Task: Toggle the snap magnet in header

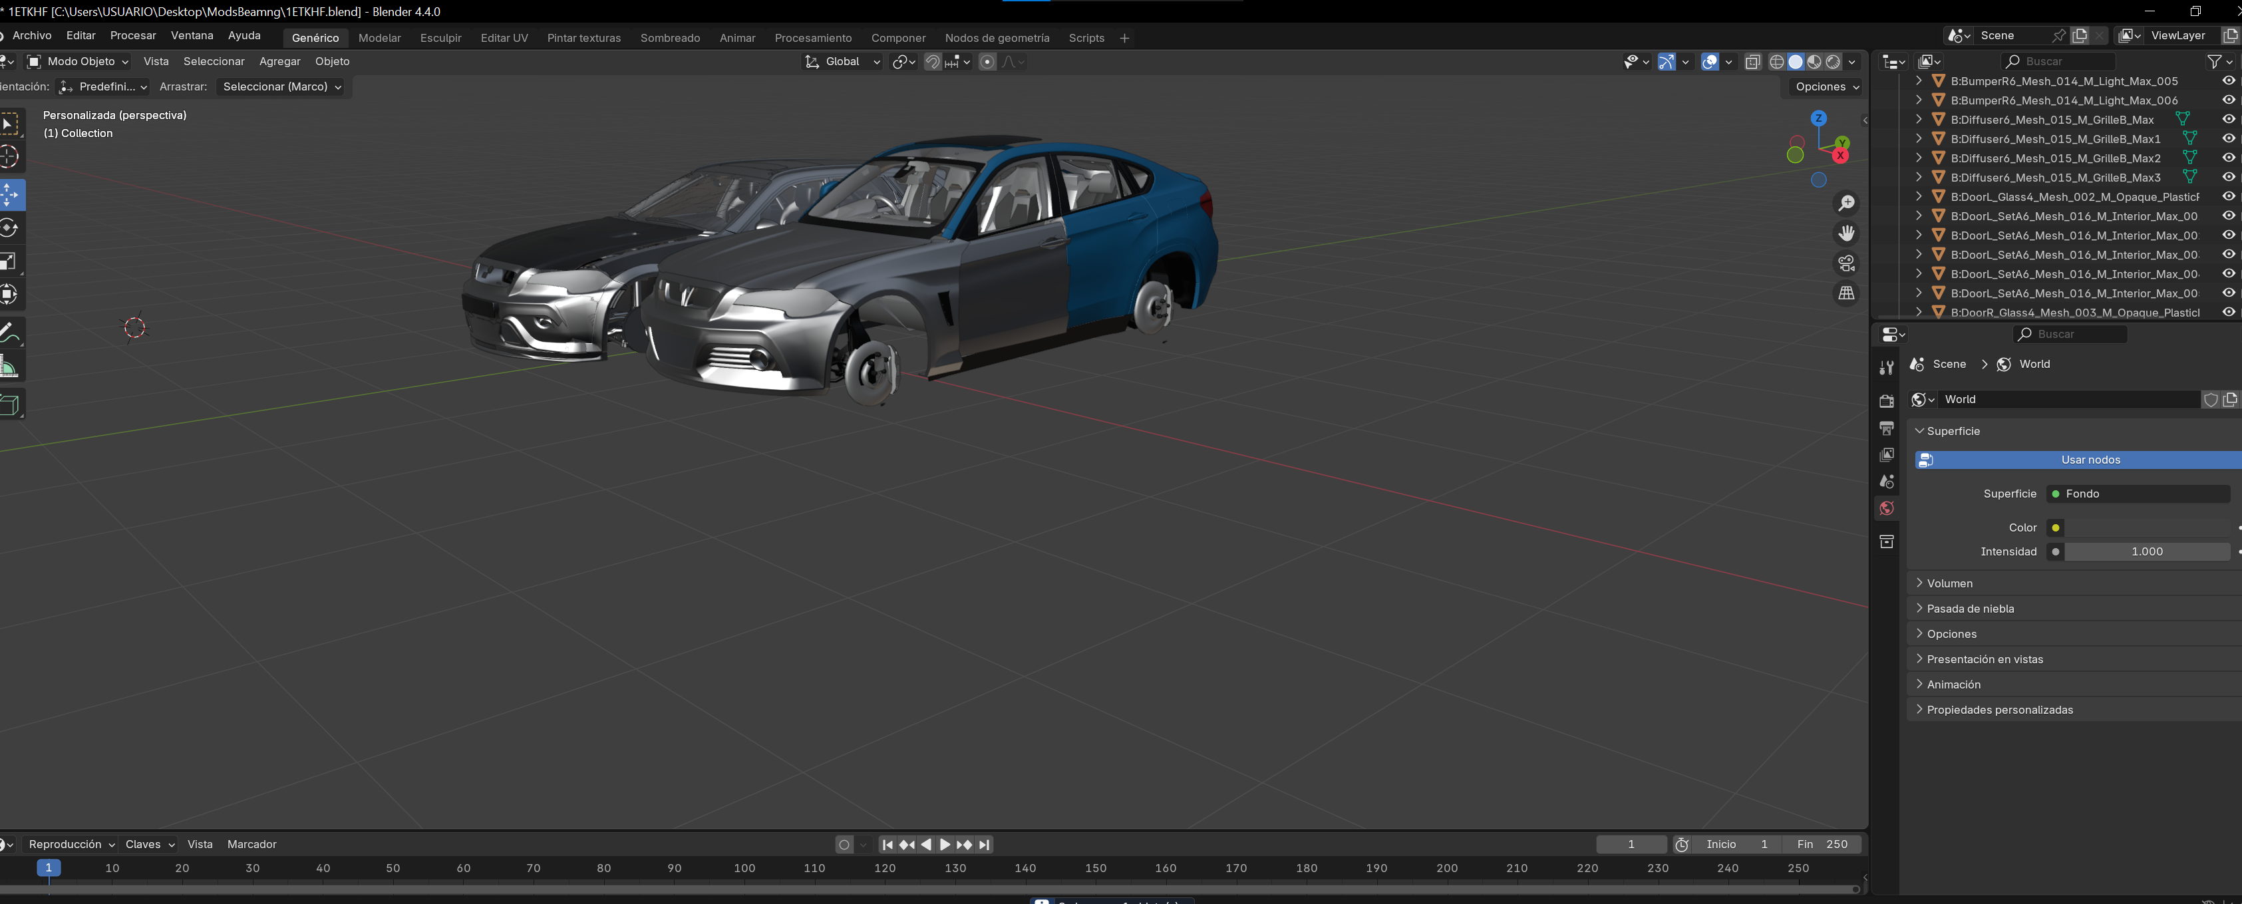Action: (932, 62)
